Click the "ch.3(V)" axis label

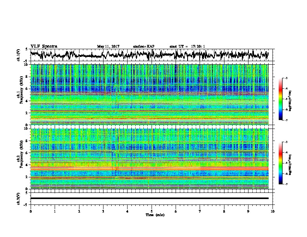pyautogui.click(x=19, y=199)
